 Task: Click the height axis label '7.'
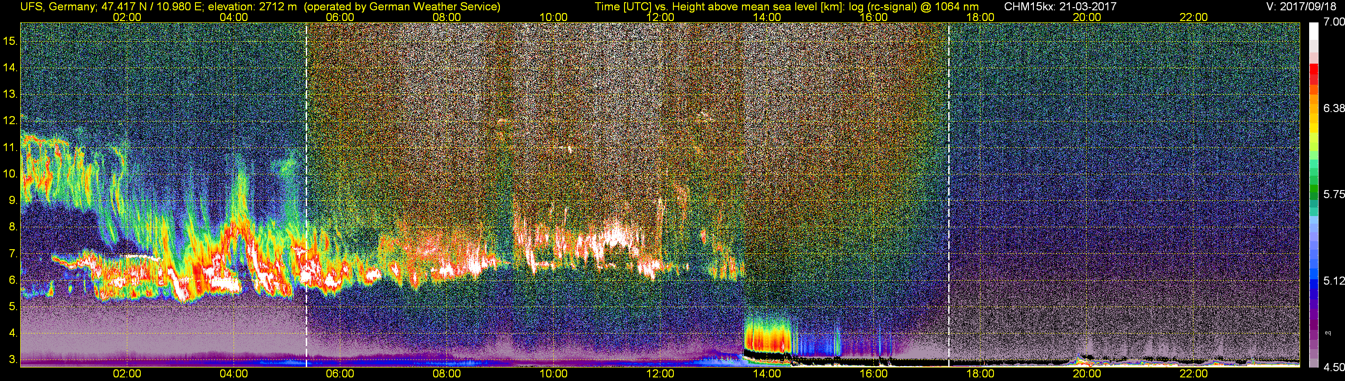click(13, 254)
